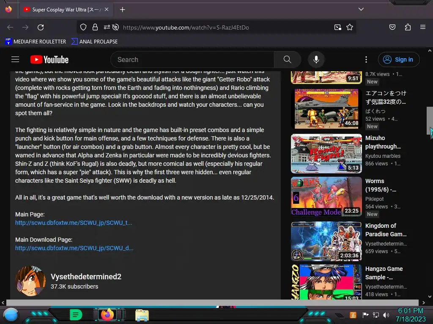This screenshot has width=433, height=324.
Task: Click the horizontal scrollbar left arrow
Action: coord(3,302)
